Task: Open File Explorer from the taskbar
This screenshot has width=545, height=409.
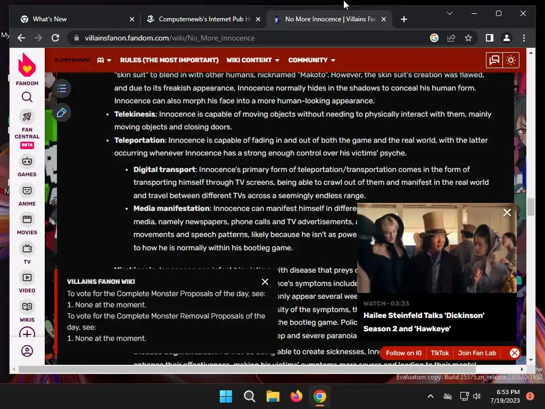Action: point(273,396)
